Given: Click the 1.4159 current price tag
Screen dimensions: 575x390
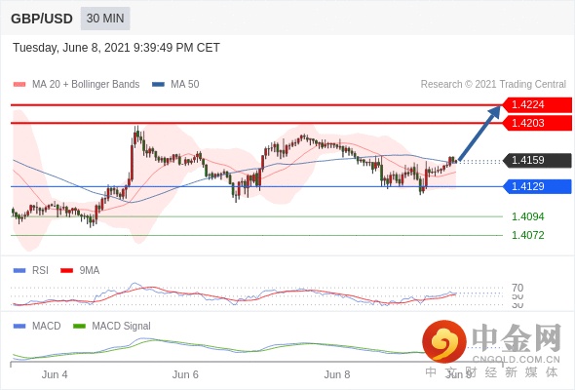Looking at the screenshot, I should click(537, 160).
